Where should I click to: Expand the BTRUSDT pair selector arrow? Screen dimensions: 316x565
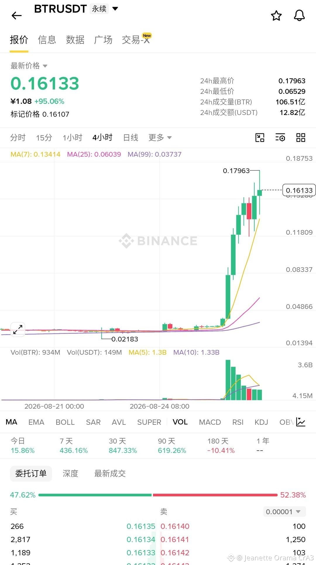point(115,9)
